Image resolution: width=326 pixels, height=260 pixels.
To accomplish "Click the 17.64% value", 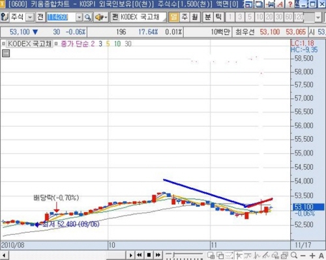I will tap(148, 32).
